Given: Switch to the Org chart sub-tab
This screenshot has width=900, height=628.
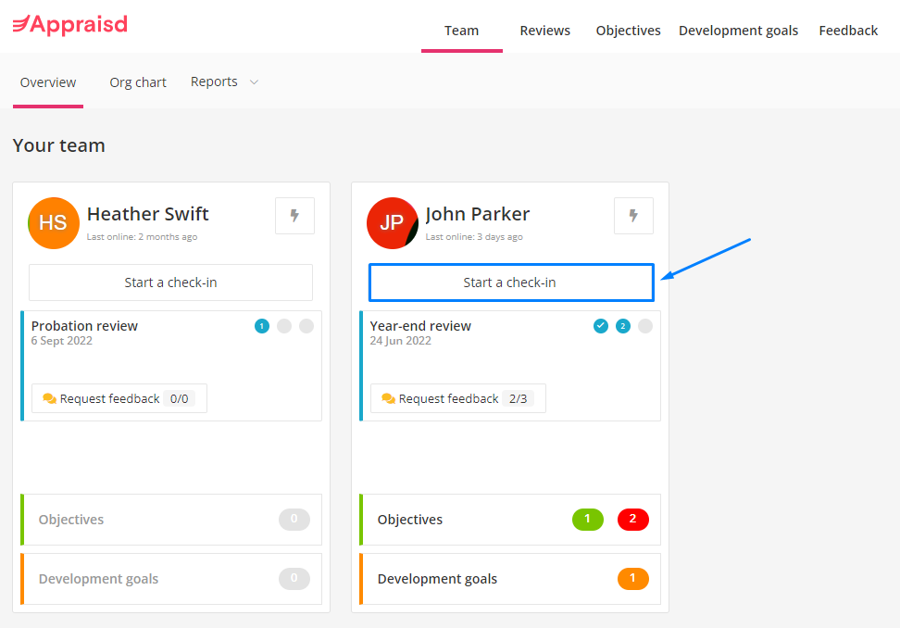Looking at the screenshot, I should point(138,82).
